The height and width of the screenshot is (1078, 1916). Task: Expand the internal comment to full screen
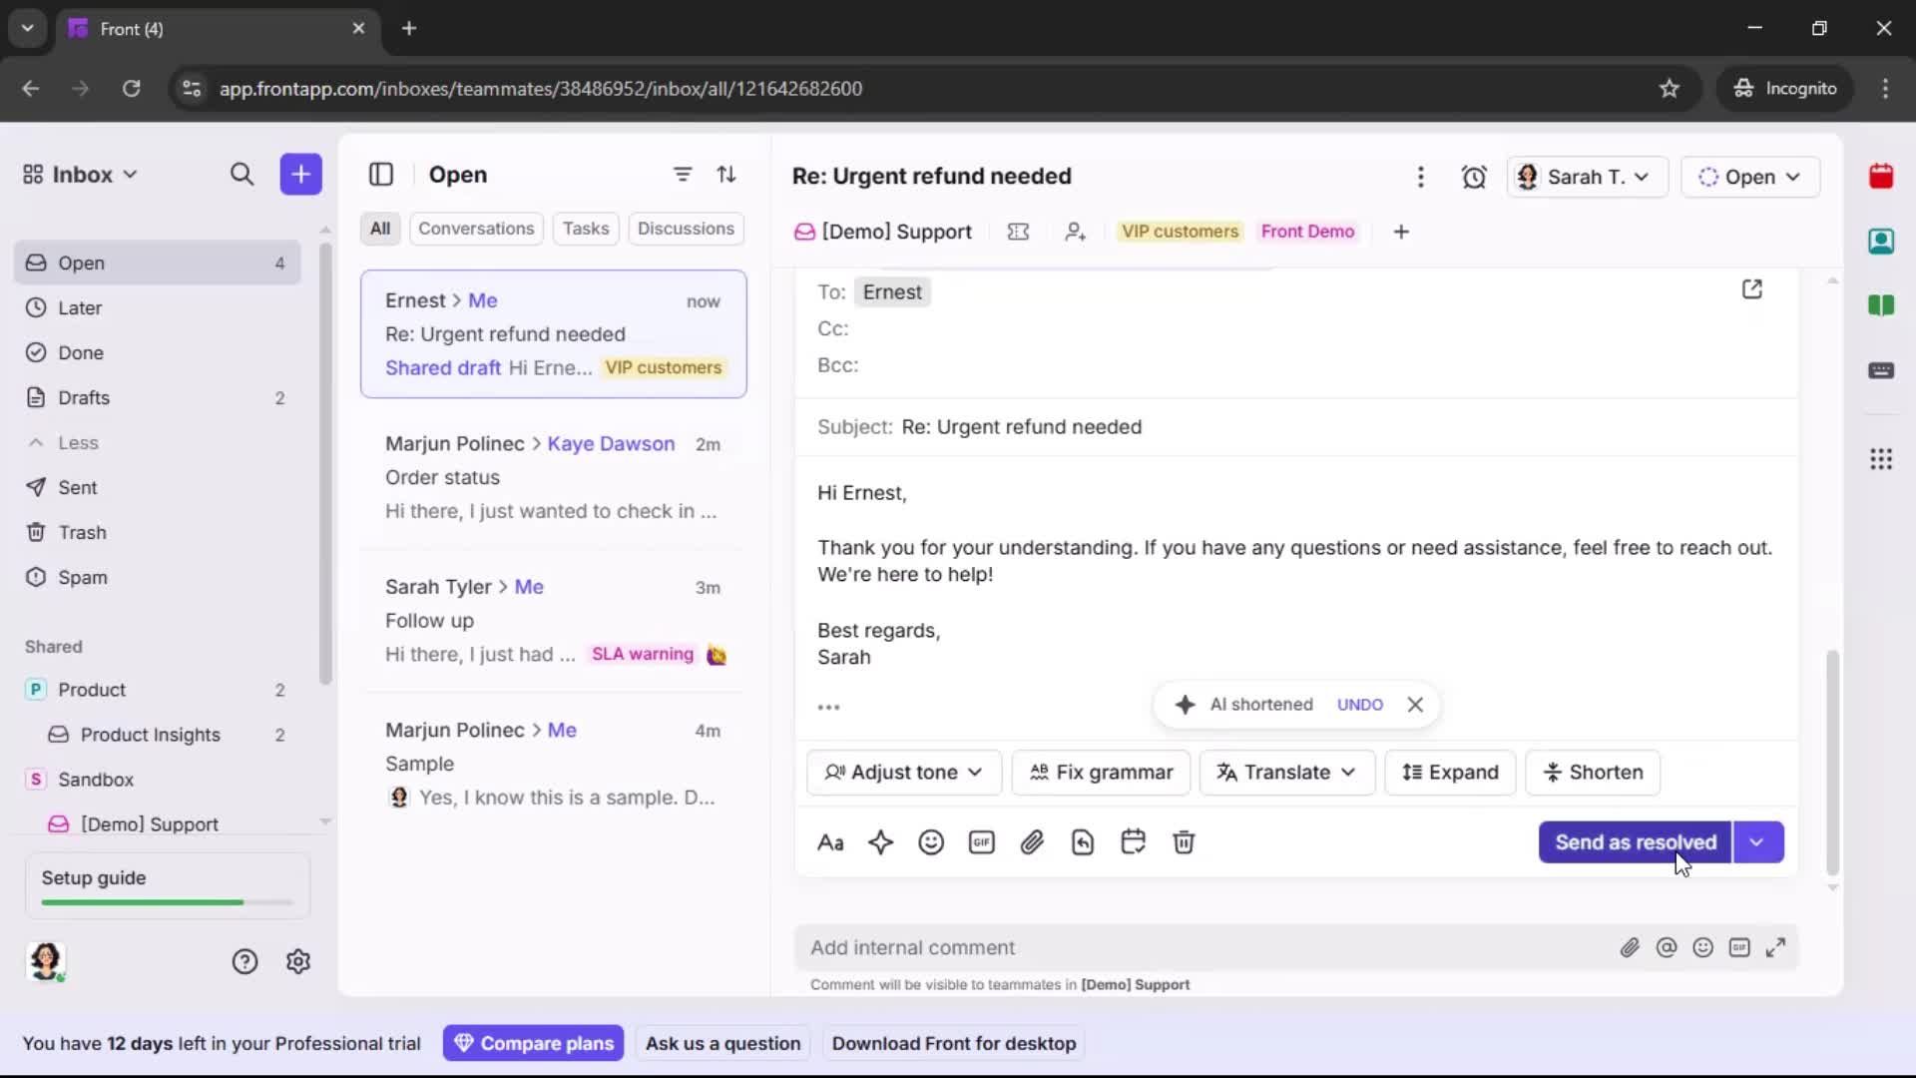[1777, 947]
